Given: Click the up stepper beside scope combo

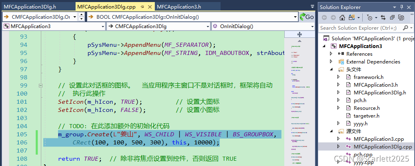Looking at the screenshot, I should pyautogui.click(x=82, y=15).
